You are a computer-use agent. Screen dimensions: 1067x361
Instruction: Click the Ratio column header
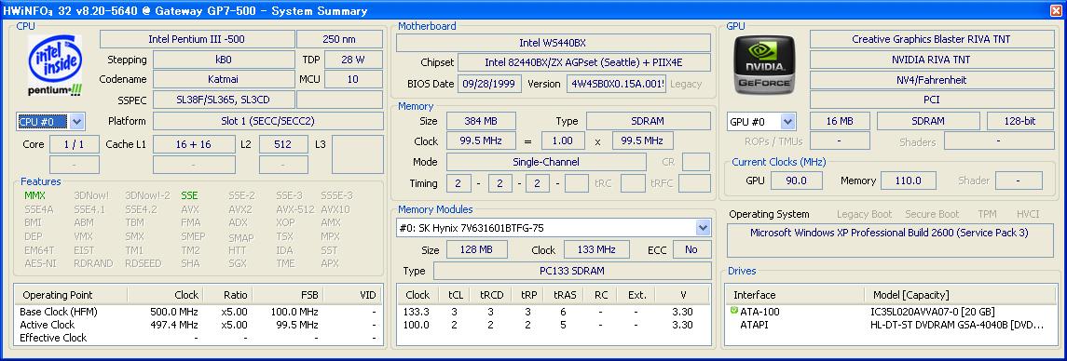tap(227, 295)
